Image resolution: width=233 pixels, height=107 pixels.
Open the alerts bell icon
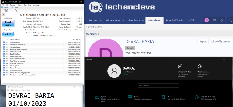[x=222, y=20]
